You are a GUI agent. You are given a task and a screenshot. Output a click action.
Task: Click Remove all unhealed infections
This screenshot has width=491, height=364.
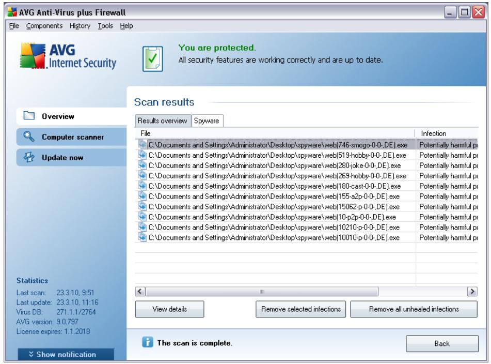tap(414, 309)
